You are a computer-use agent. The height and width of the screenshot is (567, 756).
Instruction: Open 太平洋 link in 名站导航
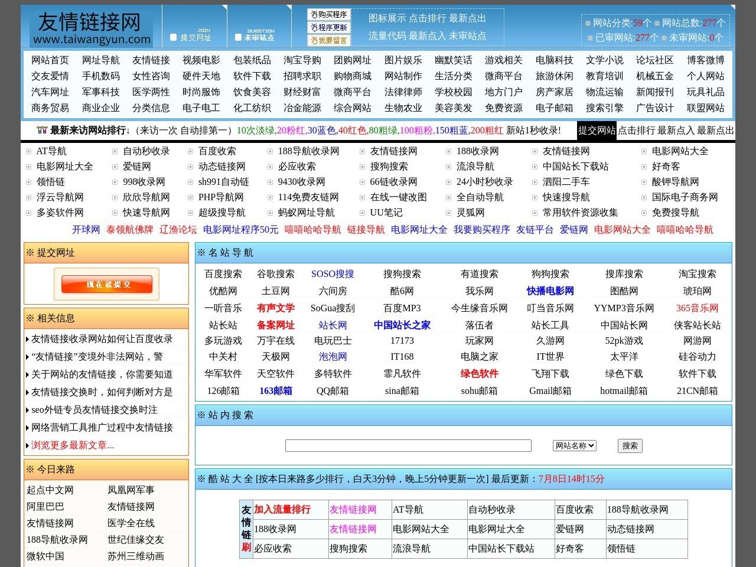(x=624, y=357)
